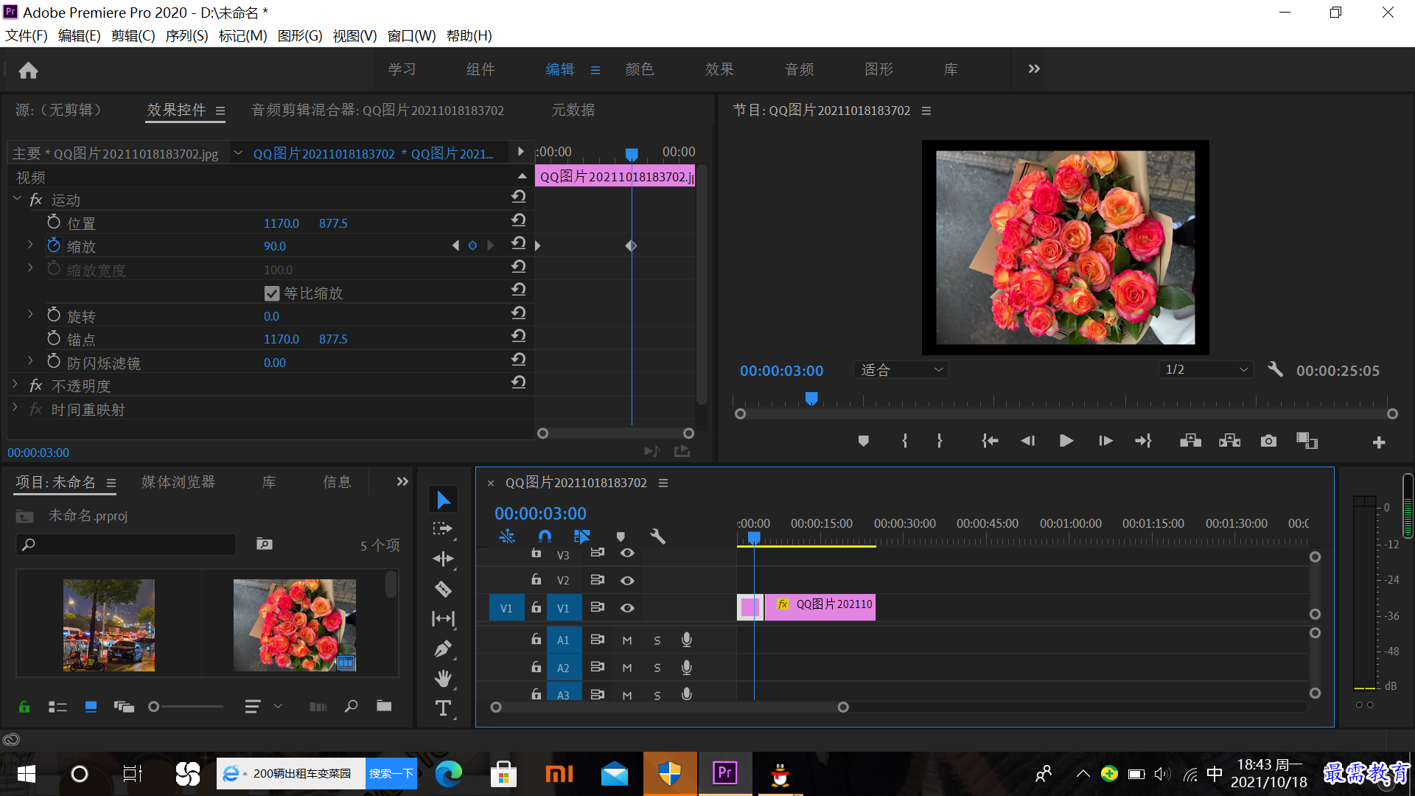Image resolution: width=1415 pixels, height=796 pixels.
Task: Select the Slip tool
Action: pyautogui.click(x=443, y=618)
